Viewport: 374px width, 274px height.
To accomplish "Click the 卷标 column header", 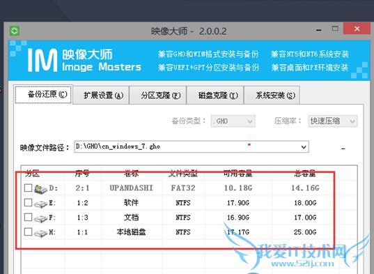I will (x=131, y=174).
